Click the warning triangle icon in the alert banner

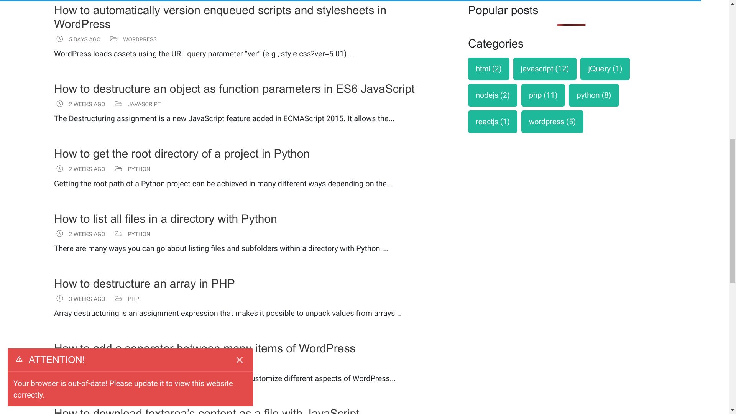(x=20, y=360)
